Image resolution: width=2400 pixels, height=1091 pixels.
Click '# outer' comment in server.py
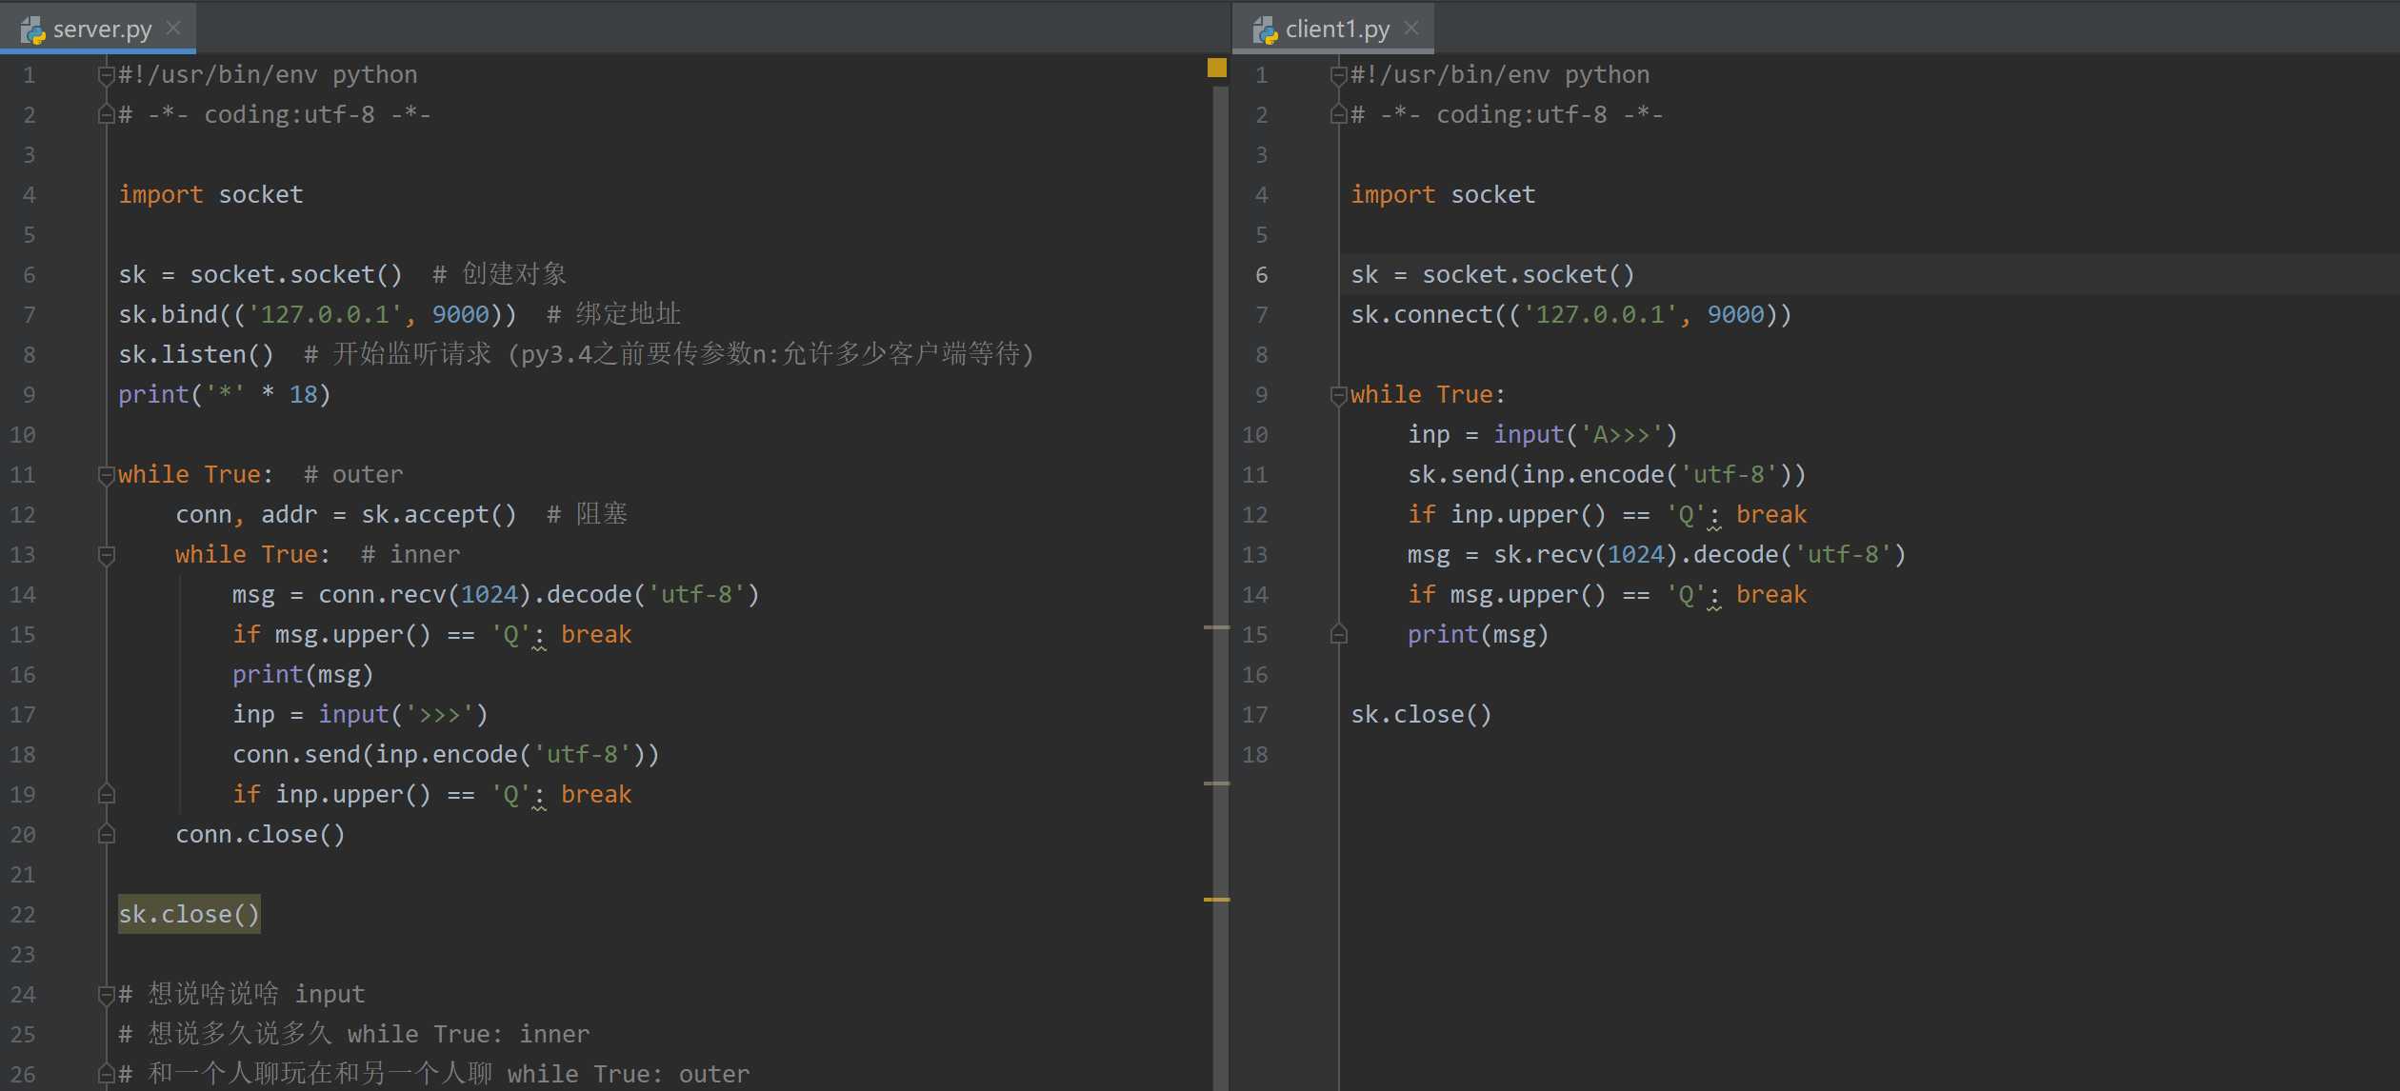[x=353, y=475]
